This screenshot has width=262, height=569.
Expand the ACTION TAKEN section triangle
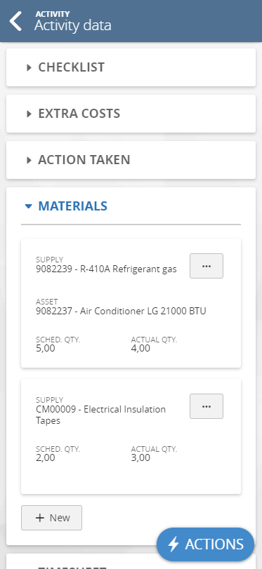(x=29, y=160)
